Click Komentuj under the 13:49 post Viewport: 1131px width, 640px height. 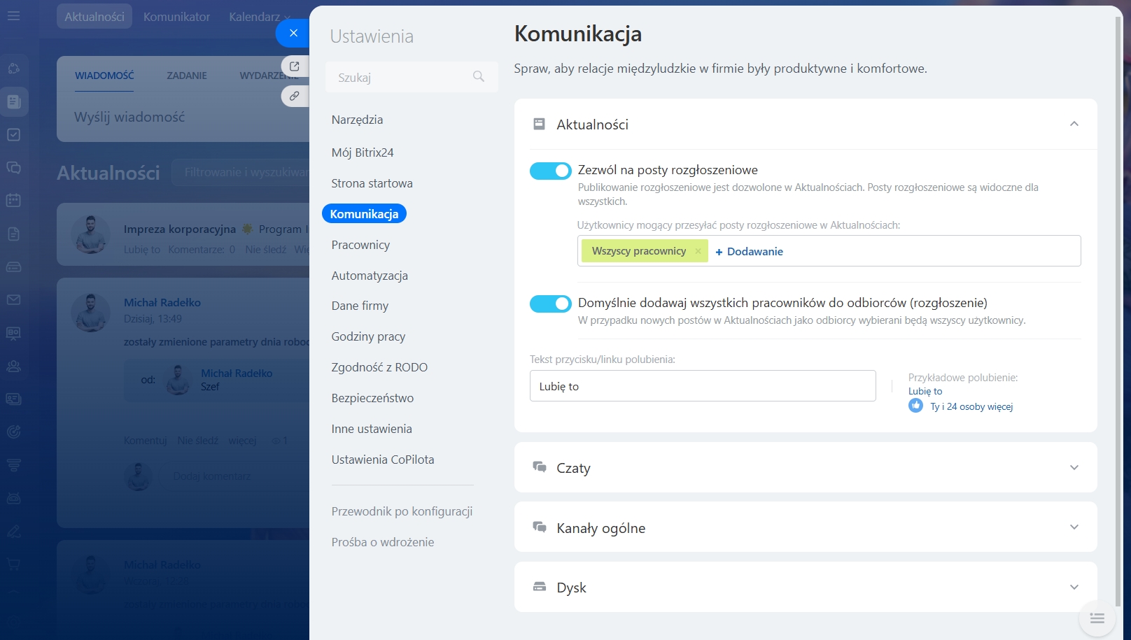(146, 441)
